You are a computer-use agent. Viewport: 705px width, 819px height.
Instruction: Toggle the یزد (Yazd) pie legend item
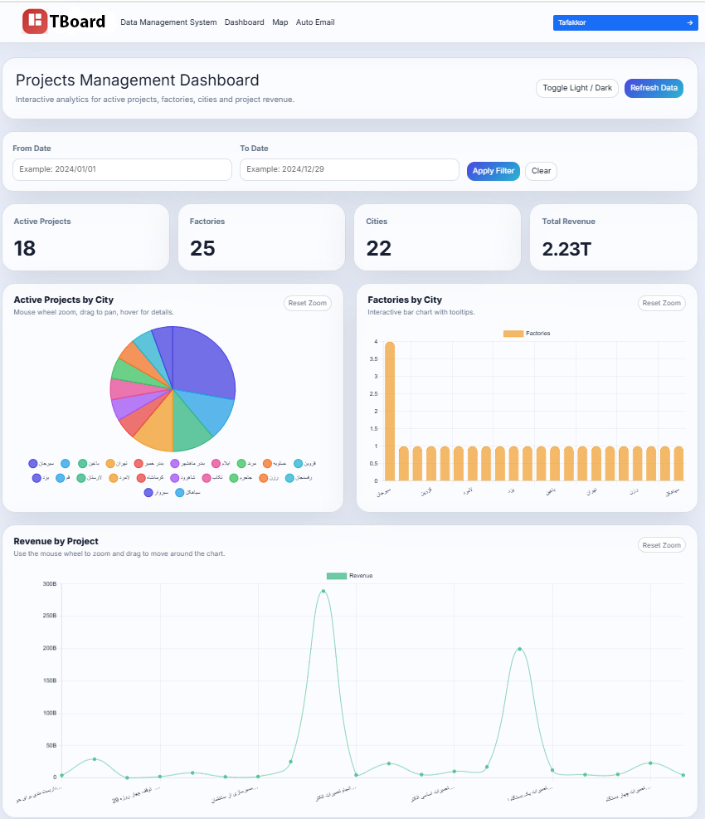click(x=40, y=478)
